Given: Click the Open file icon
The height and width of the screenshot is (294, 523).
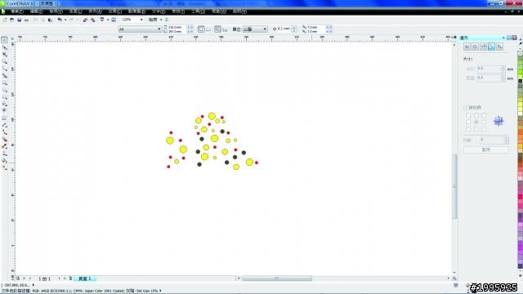Looking at the screenshot, I should (12, 20).
